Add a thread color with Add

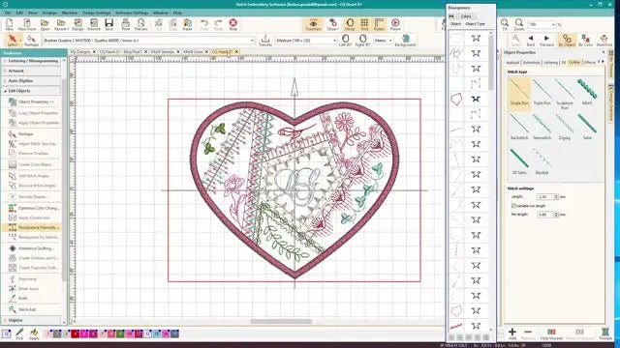512,333
